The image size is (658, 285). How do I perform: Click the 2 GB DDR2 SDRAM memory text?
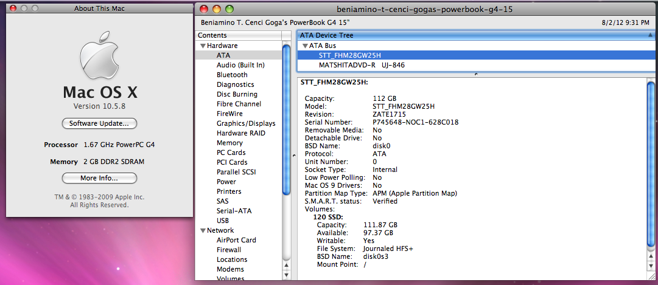click(x=114, y=162)
